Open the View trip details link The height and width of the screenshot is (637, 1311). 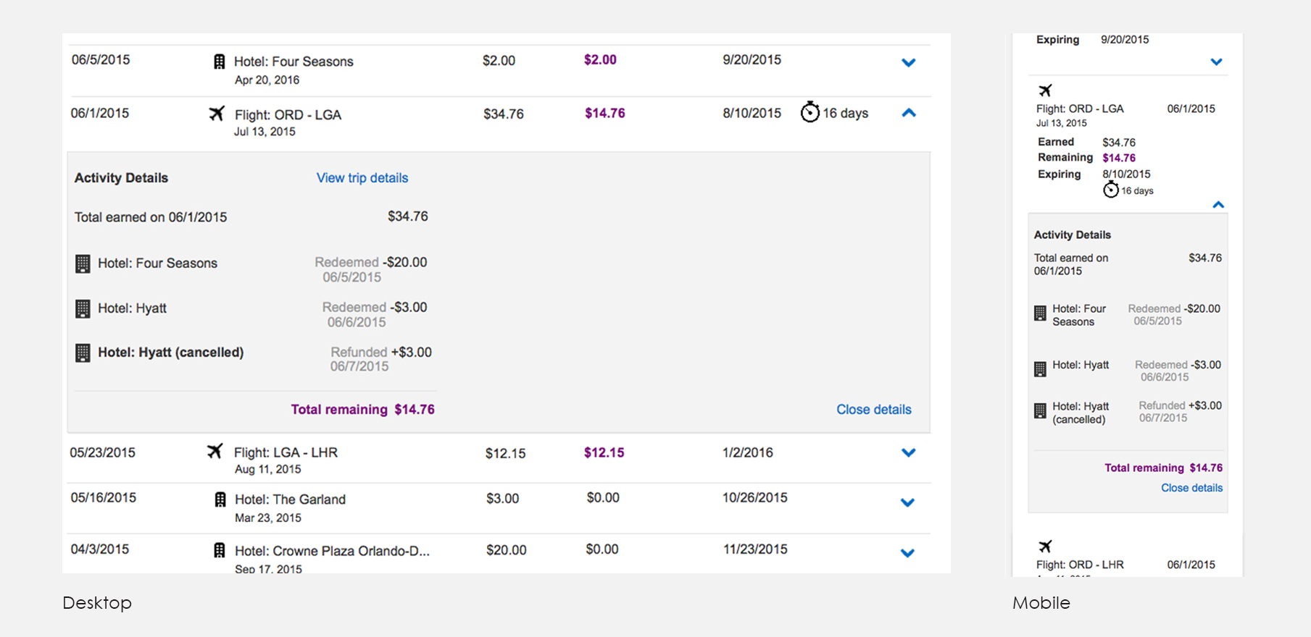coord(362,178)
